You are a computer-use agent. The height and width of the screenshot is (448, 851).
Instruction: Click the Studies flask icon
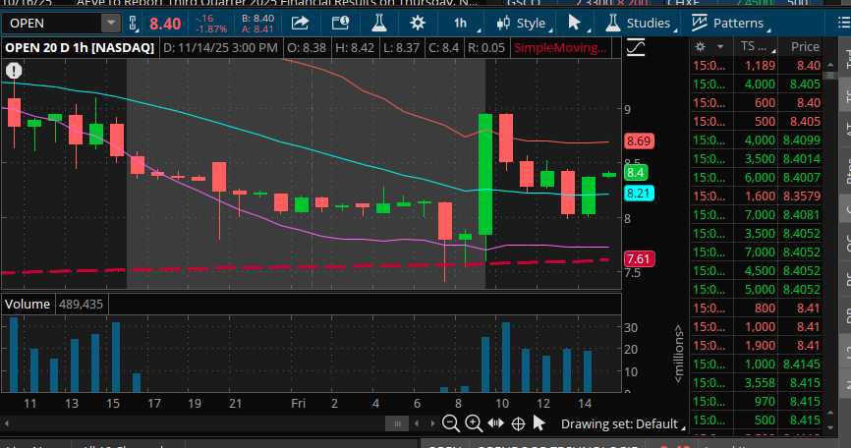(x=613, y=23)
